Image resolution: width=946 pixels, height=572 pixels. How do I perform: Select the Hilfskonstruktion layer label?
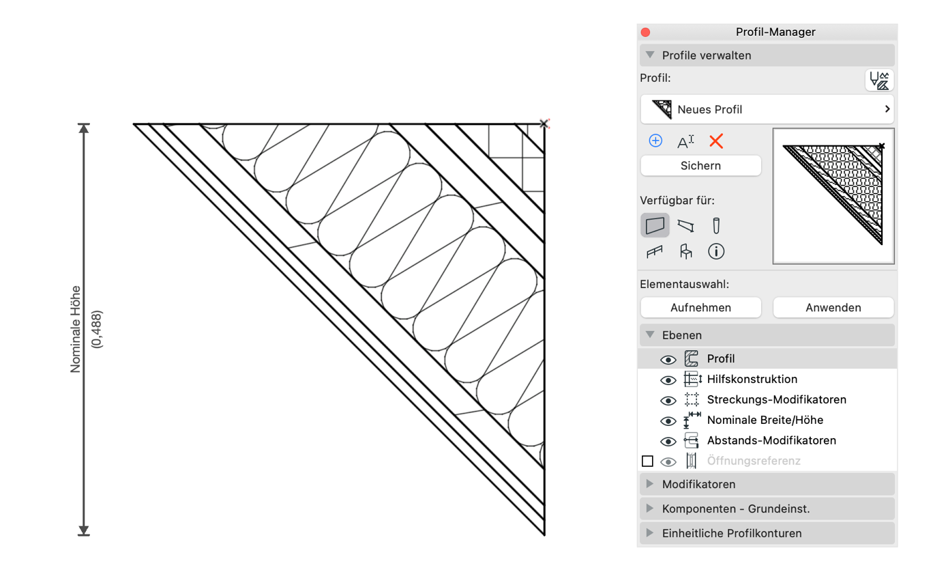[x=752, y=380]
